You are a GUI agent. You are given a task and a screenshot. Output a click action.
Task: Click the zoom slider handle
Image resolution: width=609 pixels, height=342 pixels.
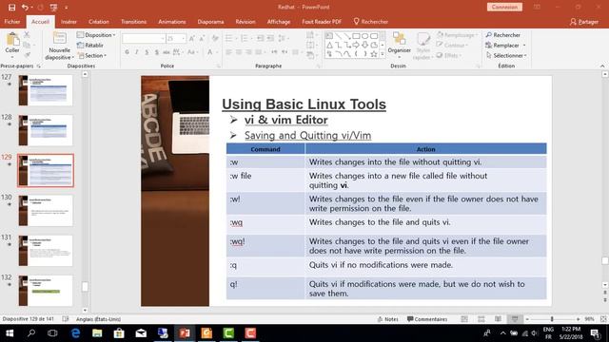[552, 319]
